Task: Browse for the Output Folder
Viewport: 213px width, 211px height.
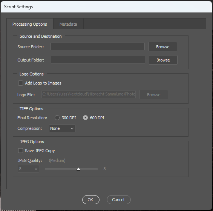Action: [x=163, y=60]
